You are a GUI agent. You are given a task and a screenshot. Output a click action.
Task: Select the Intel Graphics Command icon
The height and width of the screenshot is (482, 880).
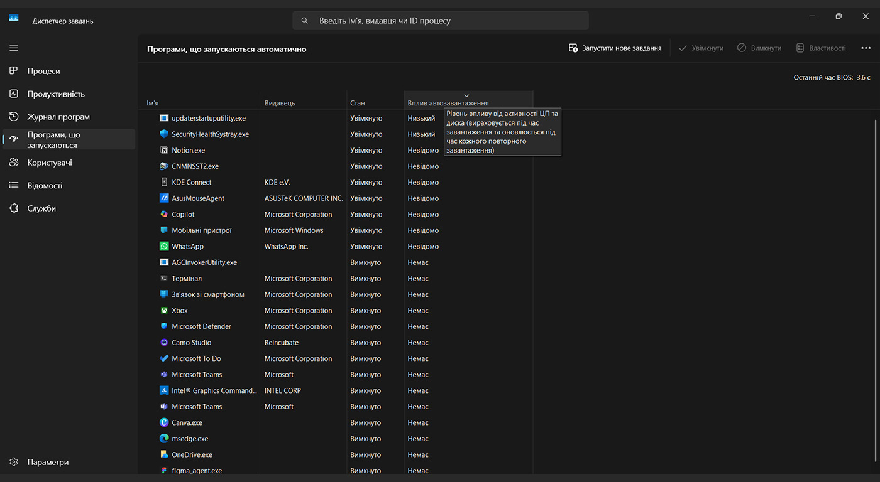click(164, 390)
